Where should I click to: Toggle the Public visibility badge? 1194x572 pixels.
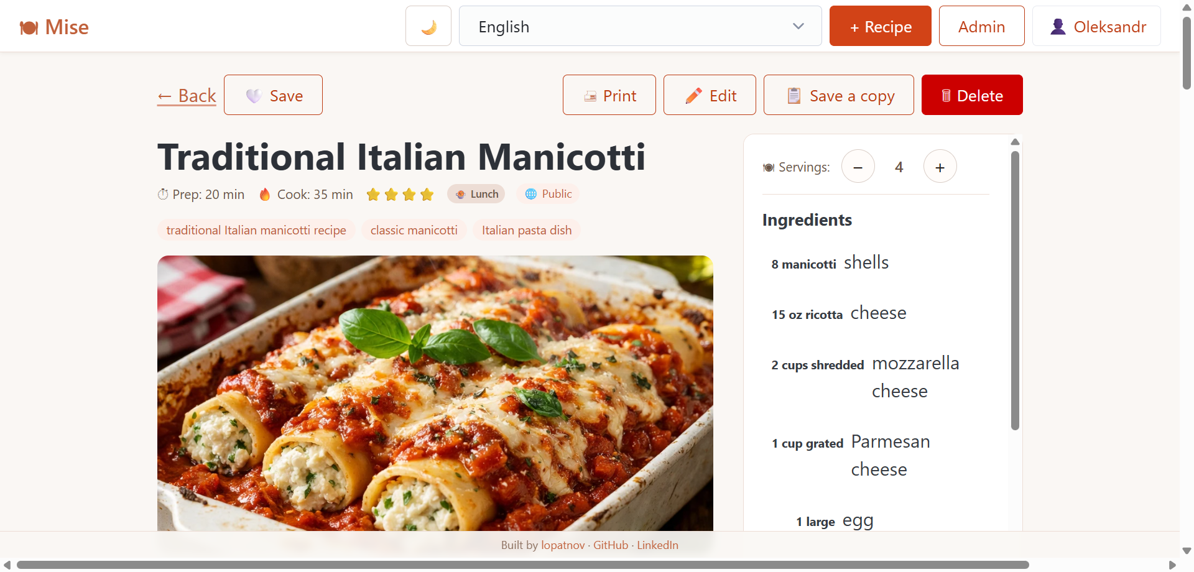[547, 193]
